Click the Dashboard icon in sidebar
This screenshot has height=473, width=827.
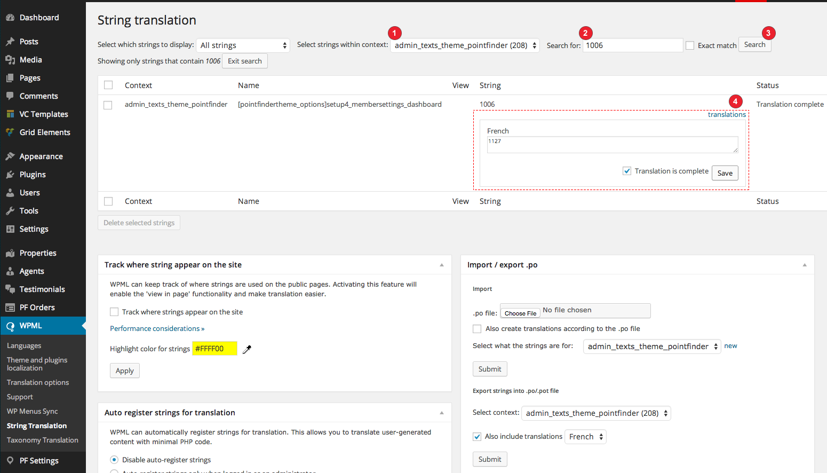tap(10, 18)
